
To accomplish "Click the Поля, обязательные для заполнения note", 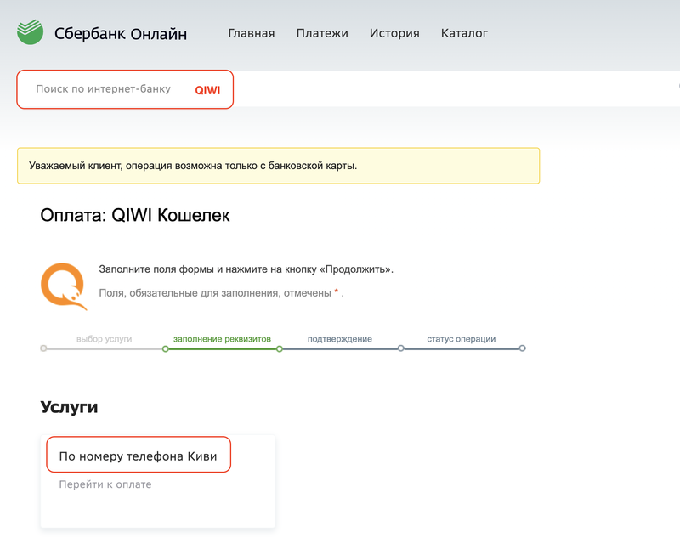I will click(221, 293).
